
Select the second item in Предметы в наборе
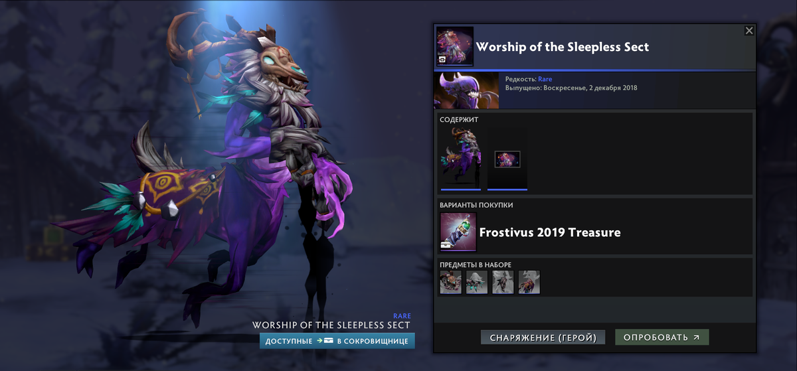(x=477, y=282)
